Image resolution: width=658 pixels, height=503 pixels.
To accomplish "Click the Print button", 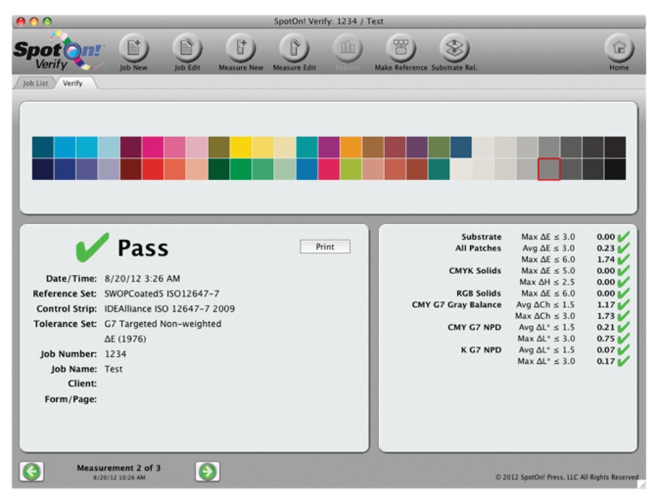I will coord(325,247).
